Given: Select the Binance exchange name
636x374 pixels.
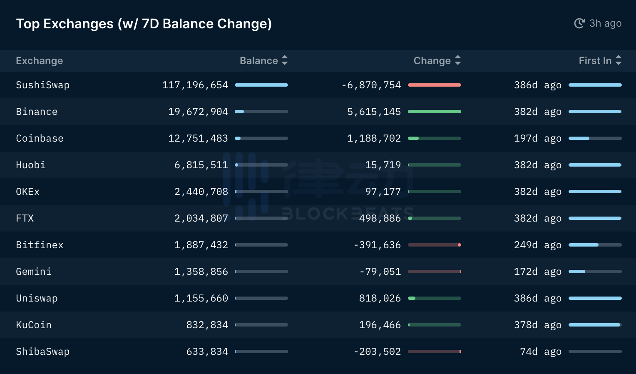Looking at the screenshot, I should coord(37,112).
